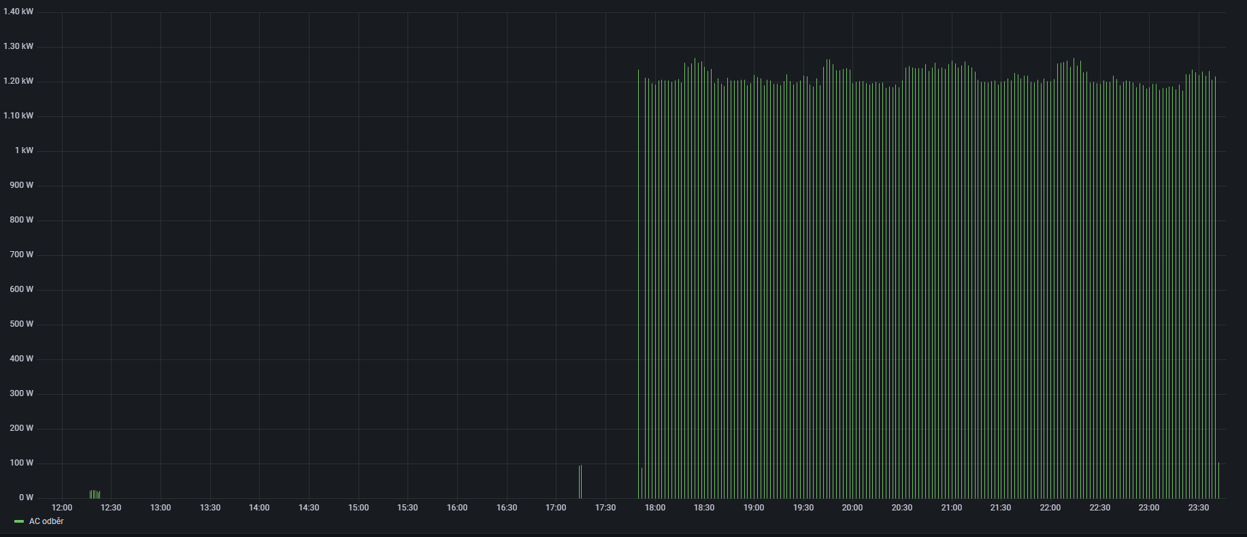Click the 16:30 time axis label

coord(507,508)
